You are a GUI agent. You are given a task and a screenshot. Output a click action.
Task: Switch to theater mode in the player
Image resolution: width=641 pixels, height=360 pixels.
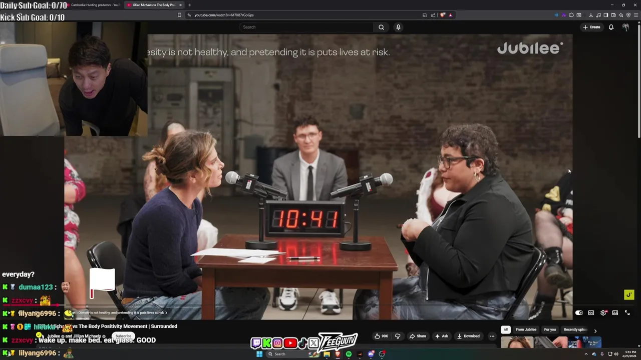click(x=615, y=313)
